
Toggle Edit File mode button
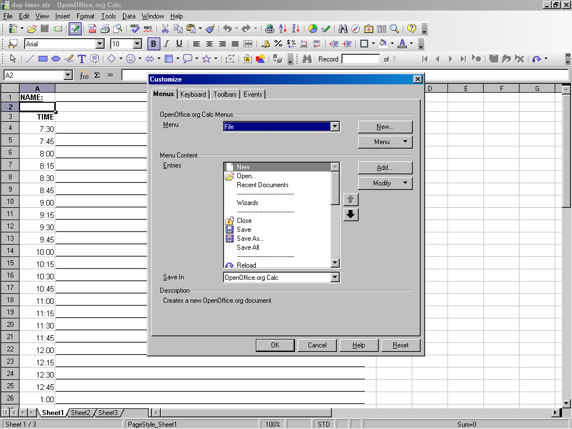tap(75, 28)
